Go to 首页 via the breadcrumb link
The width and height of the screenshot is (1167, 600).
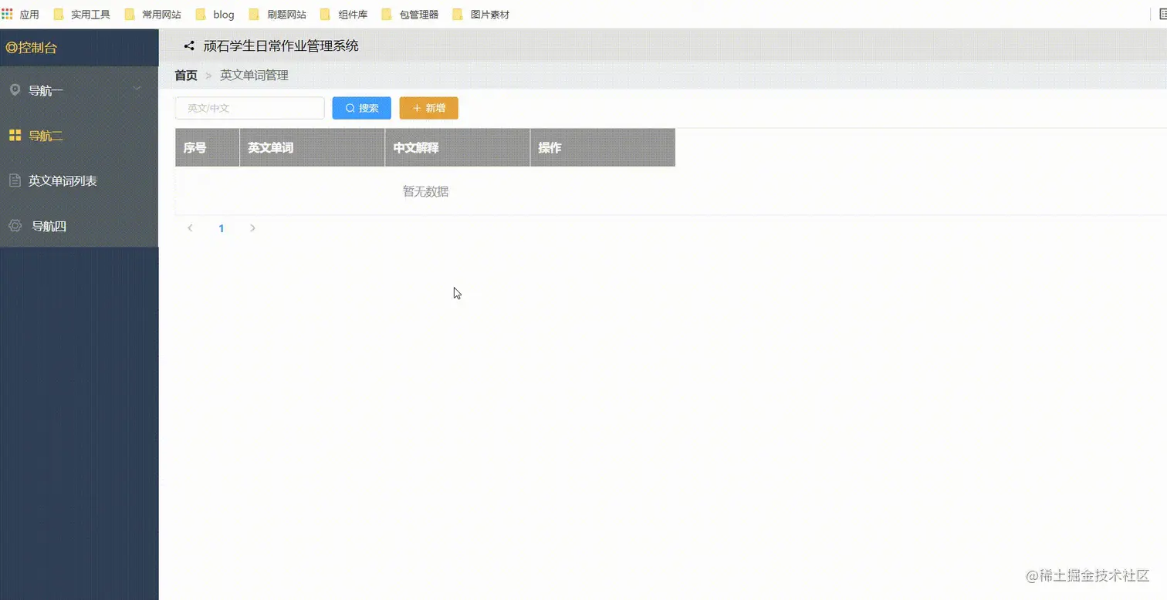[185, 75]
